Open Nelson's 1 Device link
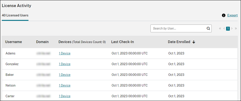This screenshot has height=101, width=241. [x=64, y=85]
